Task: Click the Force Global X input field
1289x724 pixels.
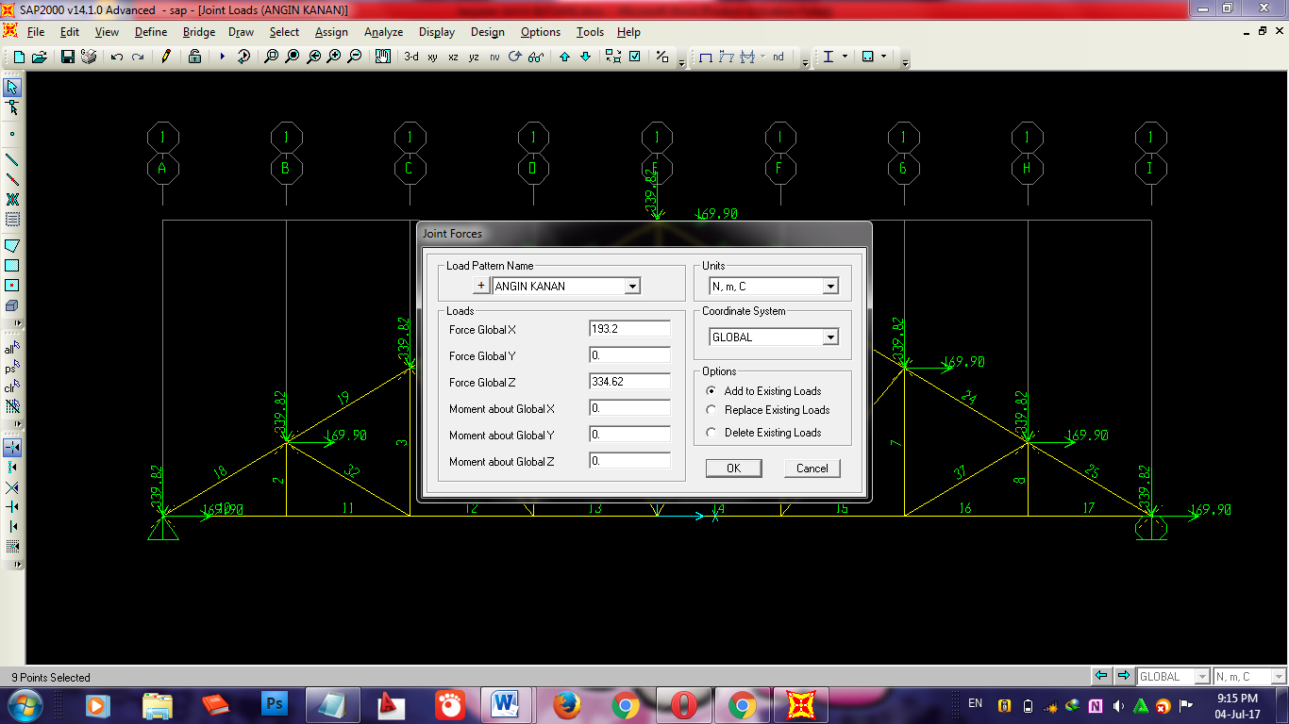Action: coord(629,329)
